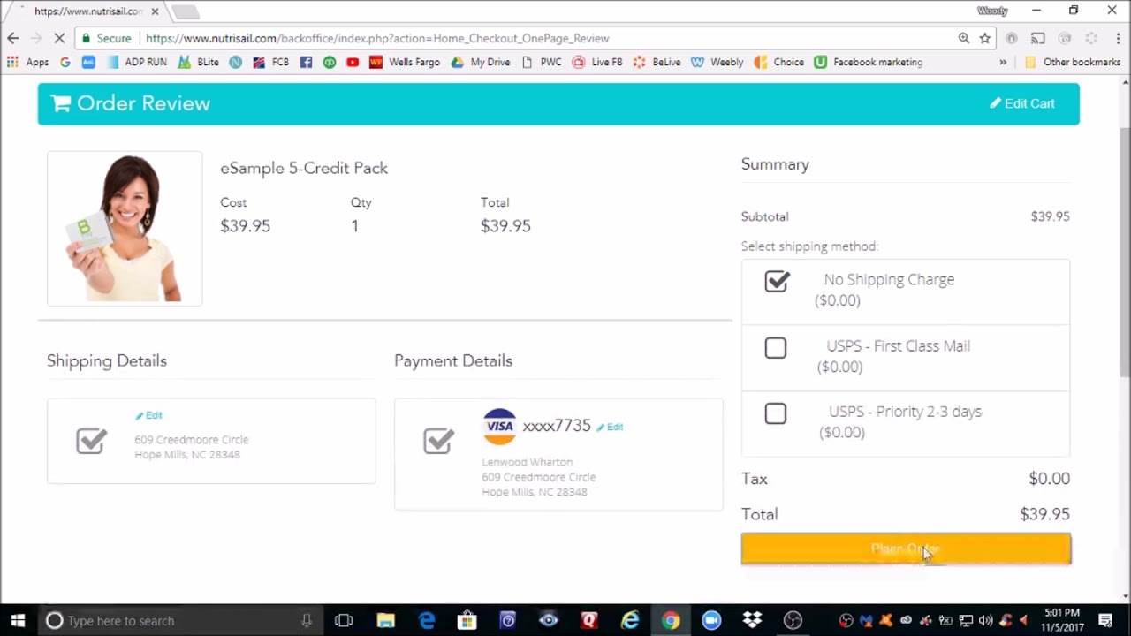The width and height of the screenshot is (1131, 636).
Task: Open the Weebly bookmark
Action: click(x=717, y=62)
